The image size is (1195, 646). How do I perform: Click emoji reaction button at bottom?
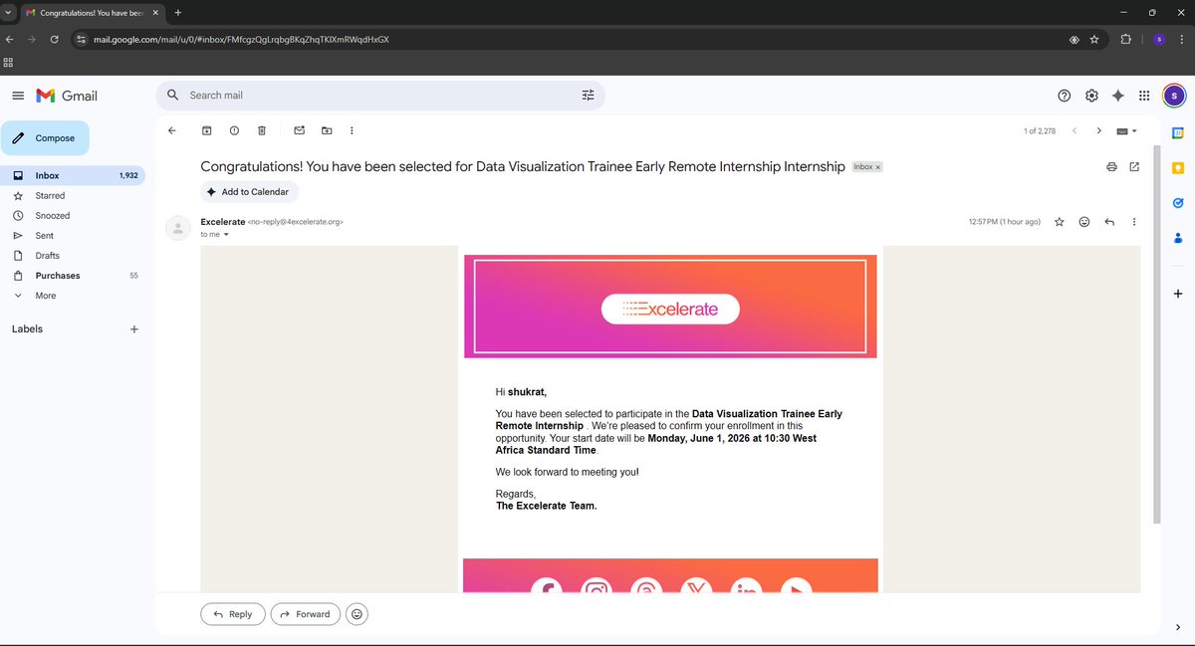click(358, 614)
